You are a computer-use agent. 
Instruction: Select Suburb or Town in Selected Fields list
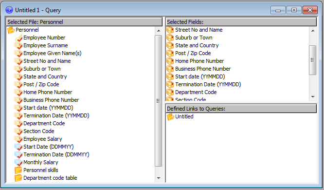pos(194,38)
